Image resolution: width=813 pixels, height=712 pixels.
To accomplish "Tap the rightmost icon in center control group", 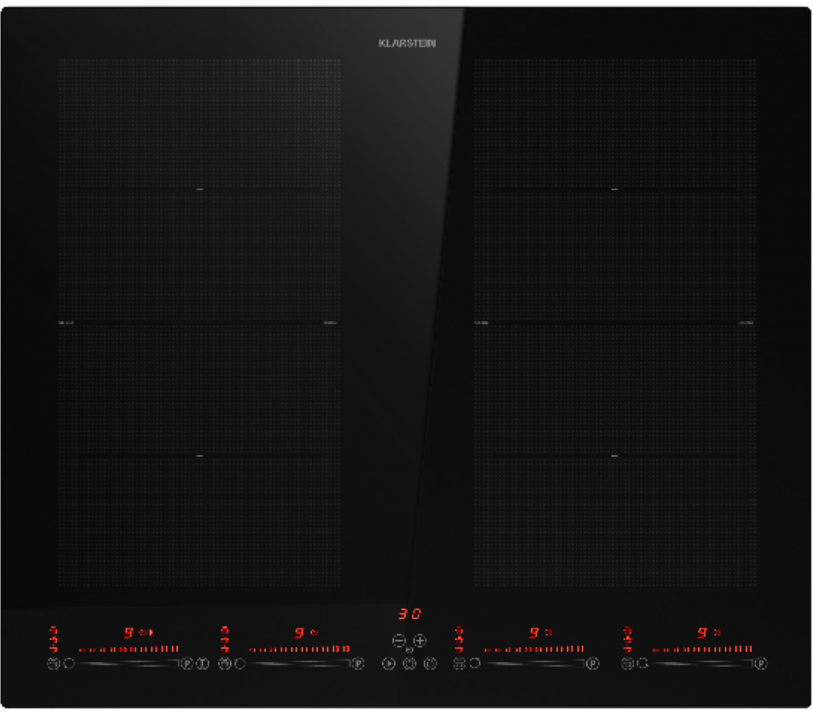I will pyautogui.click(x=430, y=664).
